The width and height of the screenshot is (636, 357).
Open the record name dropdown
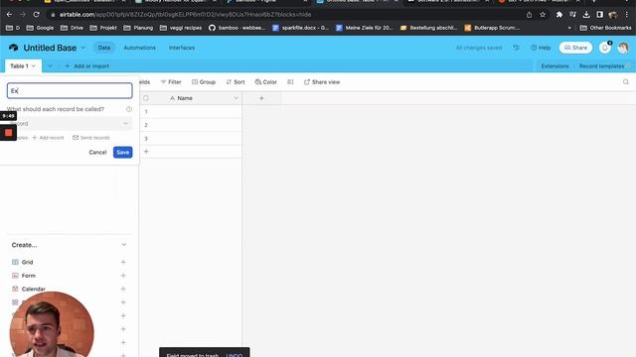point(70,123)
